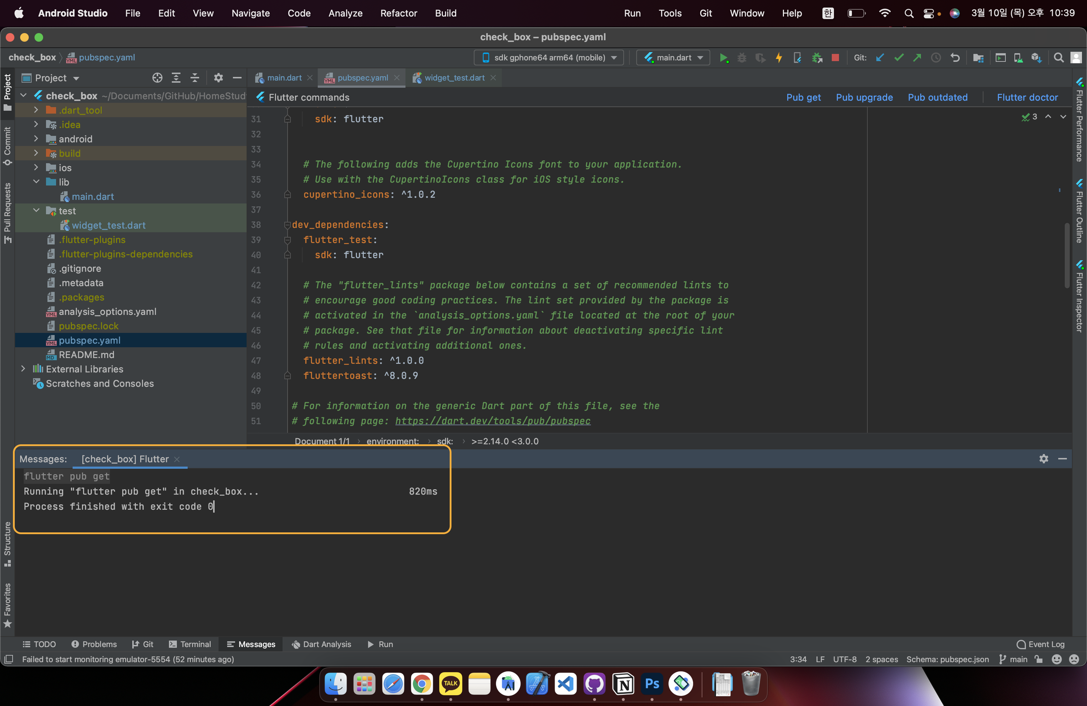Click the Flutter doctor link
The image size is (1087, 706).
[1027, 97]
